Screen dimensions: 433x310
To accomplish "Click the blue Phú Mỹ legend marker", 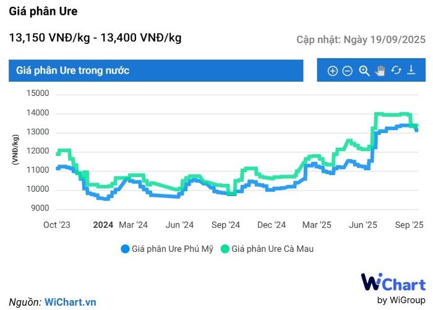I will [125, 249].
